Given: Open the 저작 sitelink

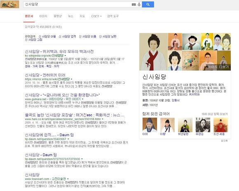Looking at the screenshot, I should coord(56,66).
